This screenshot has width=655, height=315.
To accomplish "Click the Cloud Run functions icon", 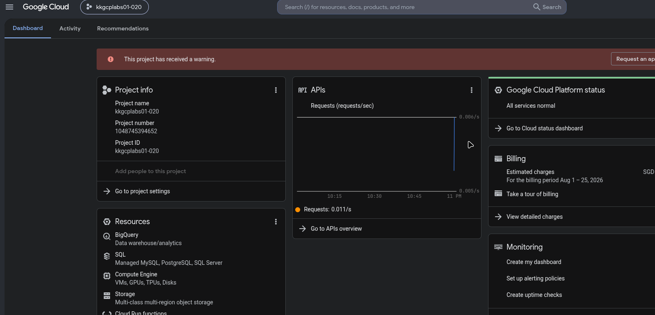I will (107, 314).
